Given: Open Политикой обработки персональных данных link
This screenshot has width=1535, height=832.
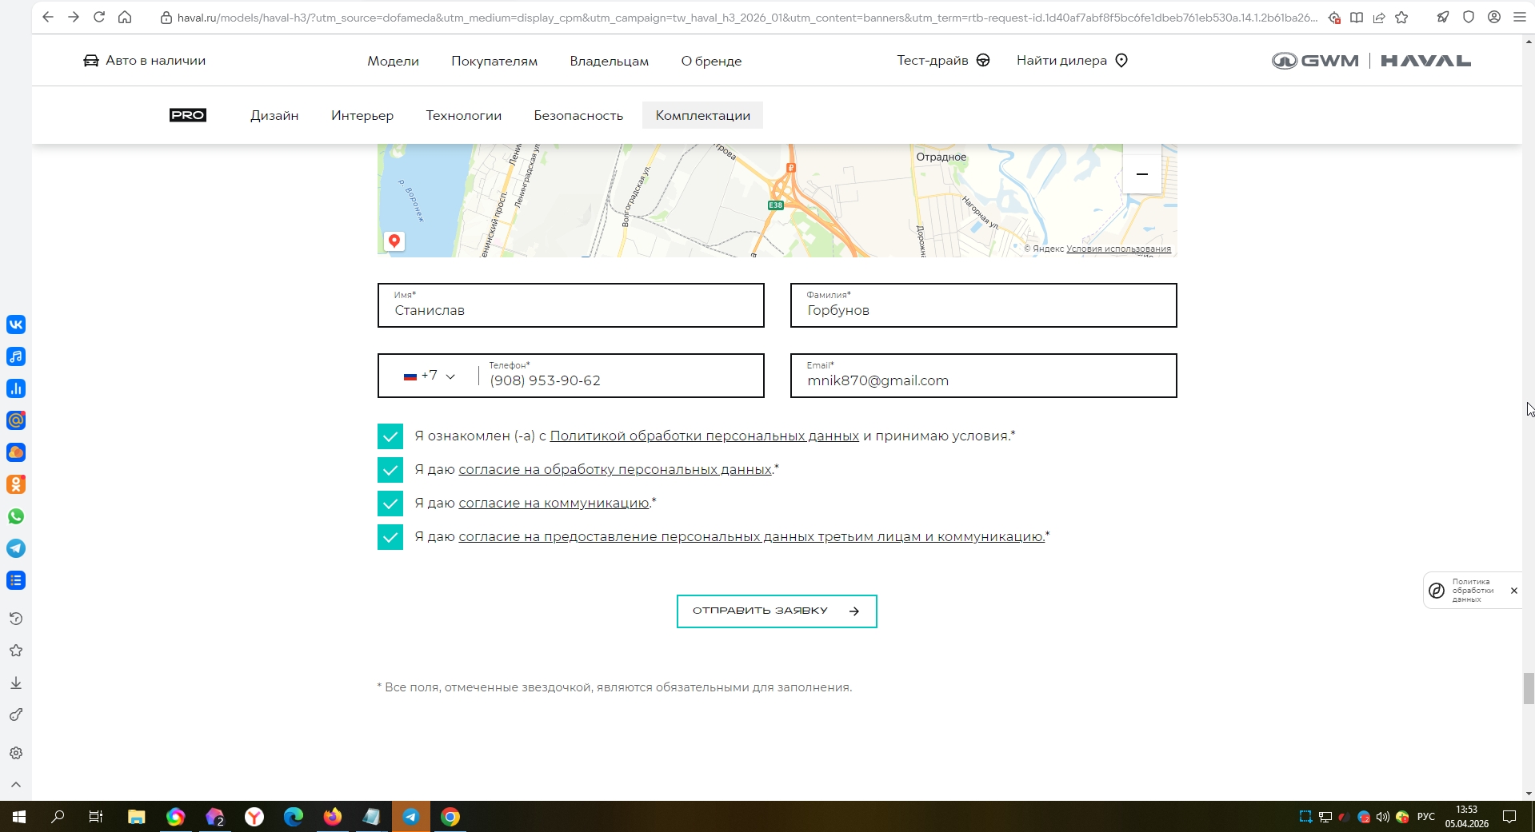Looking at the screenshot, I should 705,436.
